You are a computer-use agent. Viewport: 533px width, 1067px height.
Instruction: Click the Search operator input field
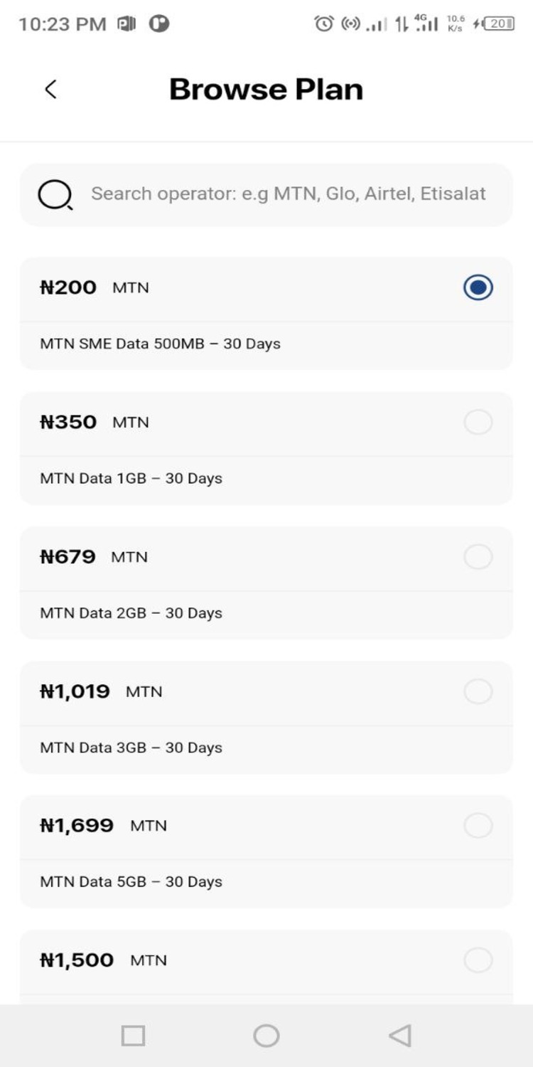tap(288, 194)
